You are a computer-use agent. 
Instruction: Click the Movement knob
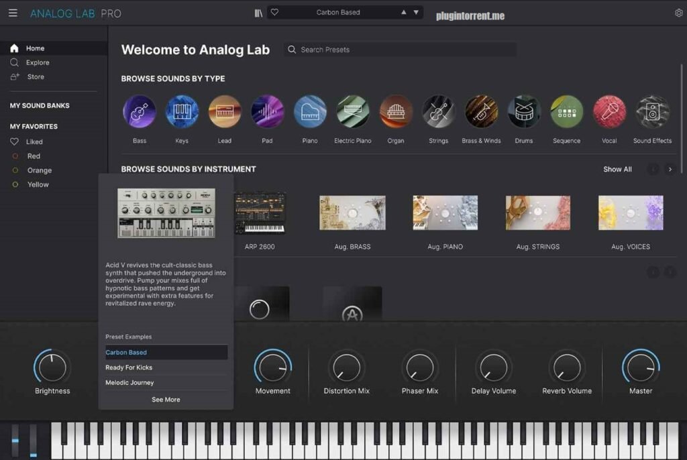pos(272,367)
